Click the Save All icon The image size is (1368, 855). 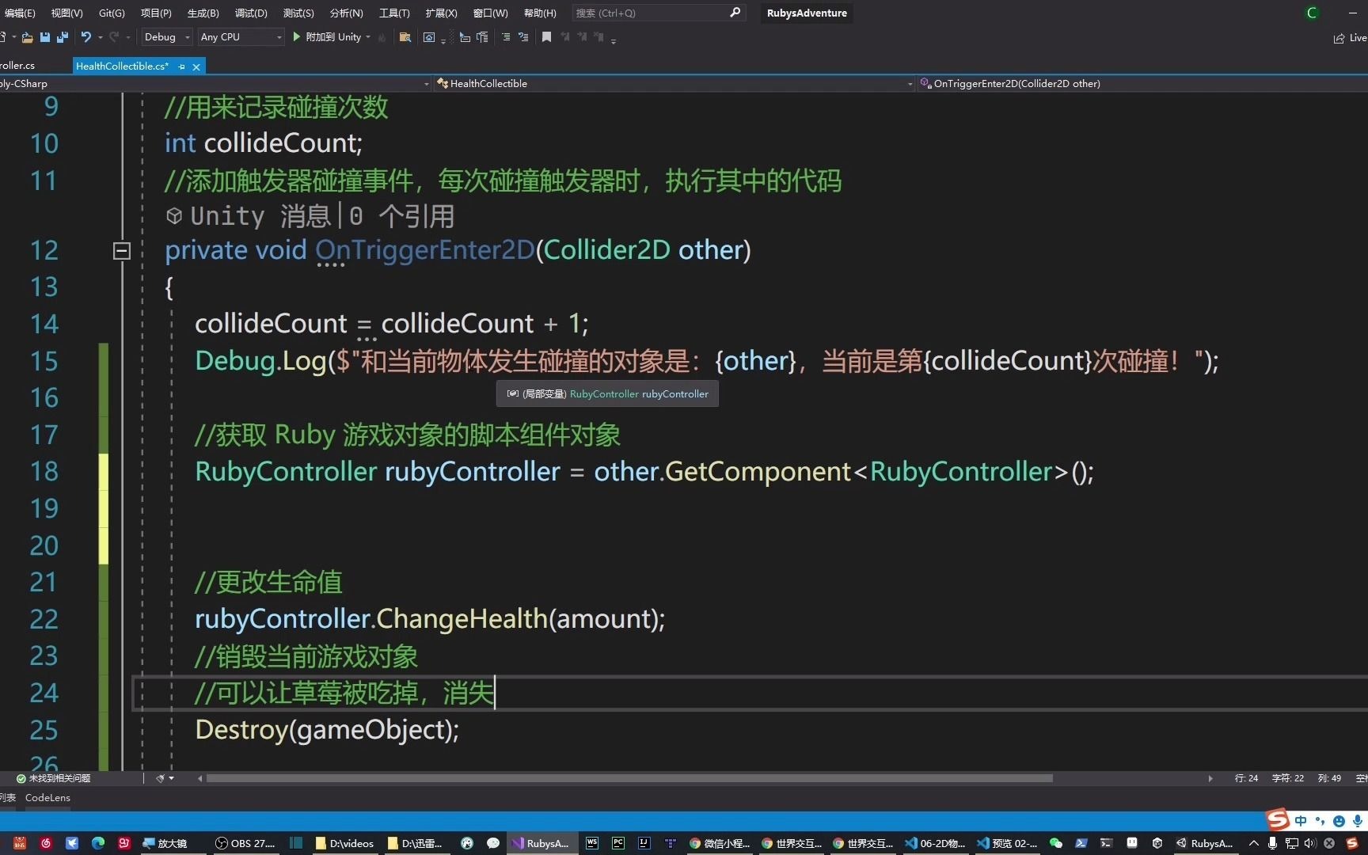(62, 37)
